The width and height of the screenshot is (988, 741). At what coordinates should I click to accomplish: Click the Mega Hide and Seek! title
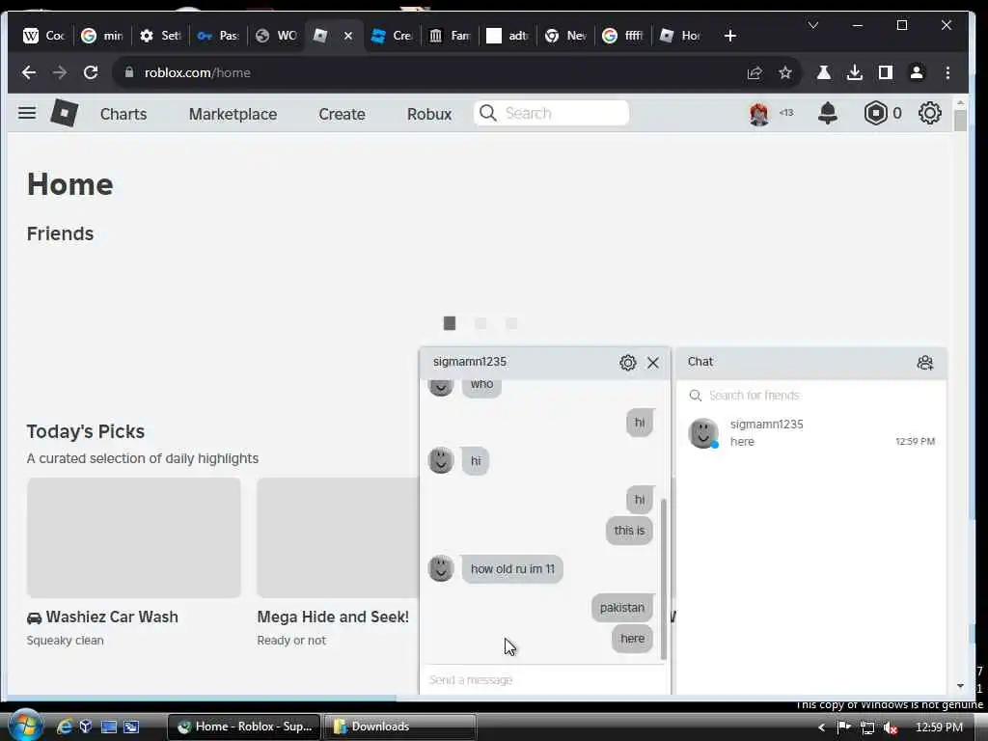[x=333, y=617]
